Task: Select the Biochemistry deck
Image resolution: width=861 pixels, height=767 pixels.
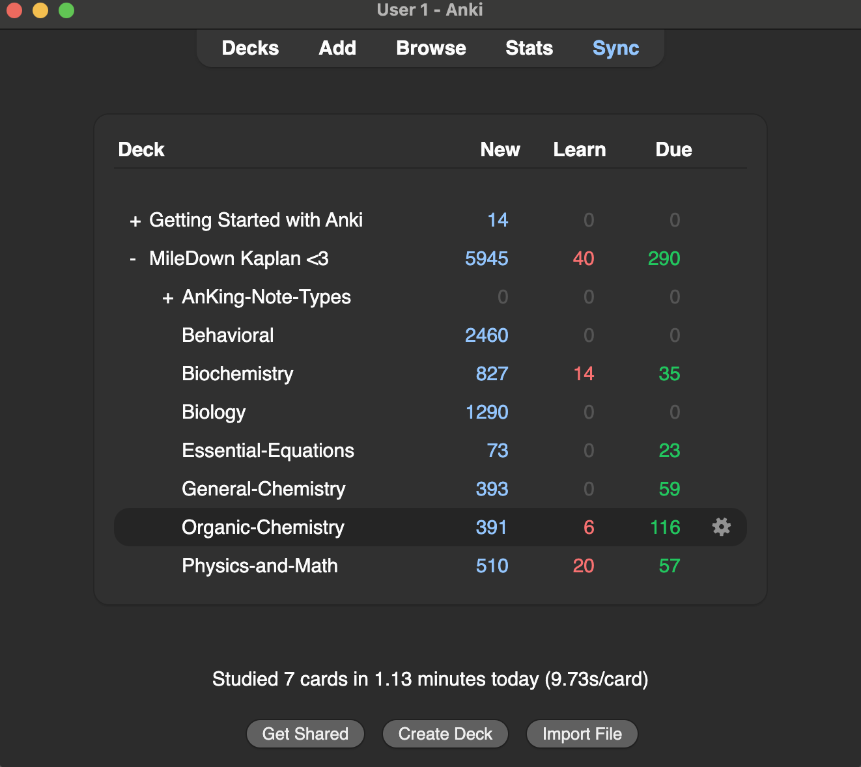Action: [238, 374]
